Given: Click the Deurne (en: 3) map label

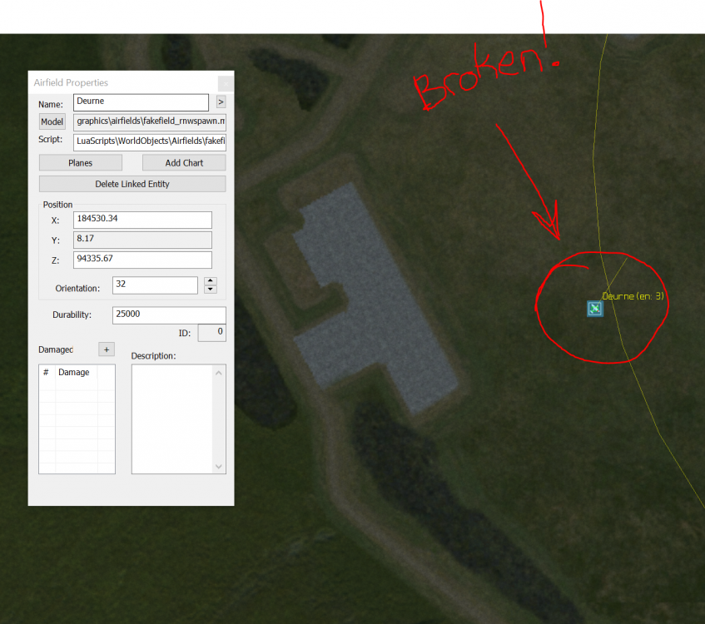Looking at the screenshot, I should 633,296.
